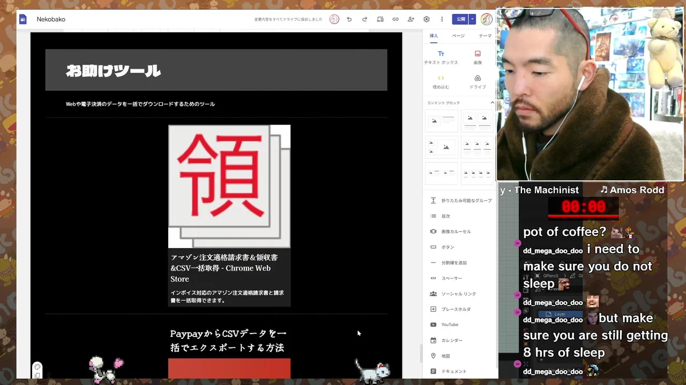Click the 公開 publish button
The image size is (686, 385).
pyautogui.click(x=460, y=19)
